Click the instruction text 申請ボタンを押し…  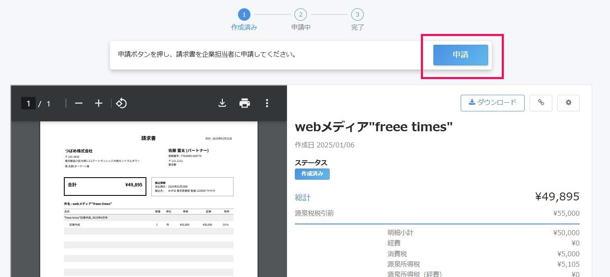207,54
